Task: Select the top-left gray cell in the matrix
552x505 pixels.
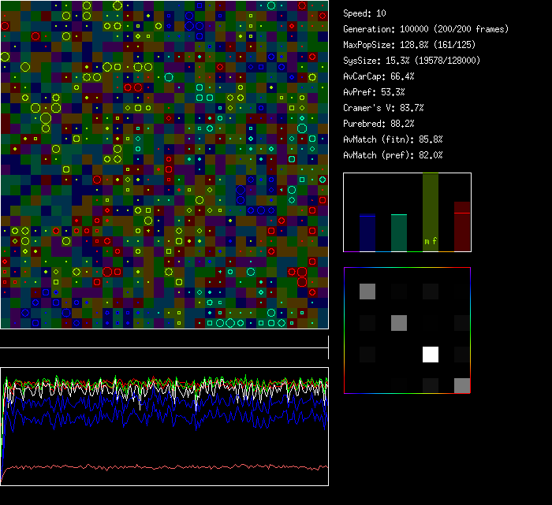Action: [367, 291]
